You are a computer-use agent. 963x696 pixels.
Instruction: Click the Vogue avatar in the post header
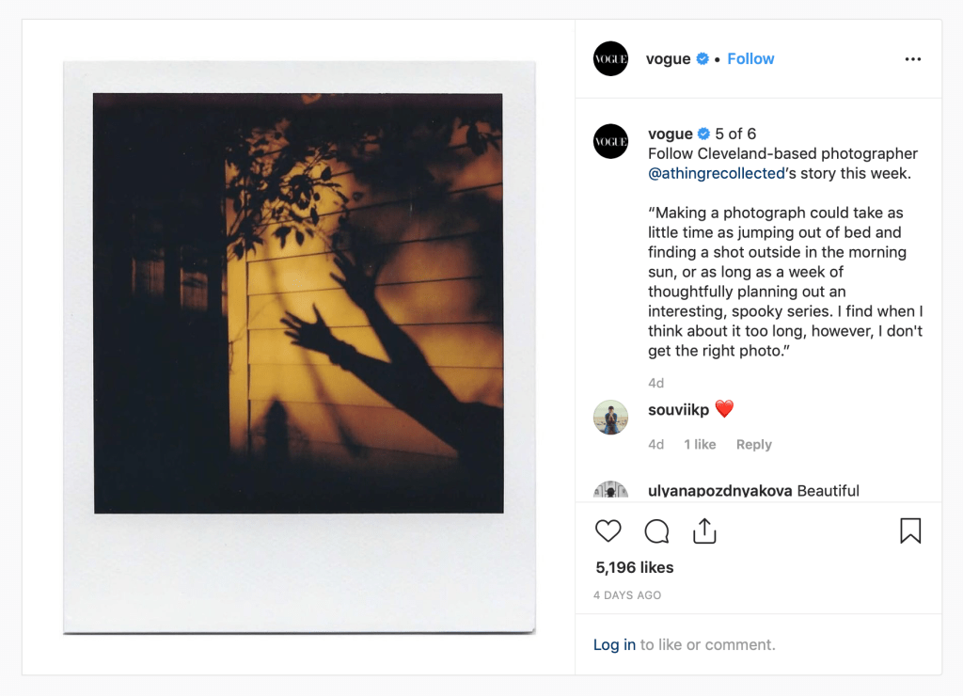pyautogui.click(x=610, y=58)
